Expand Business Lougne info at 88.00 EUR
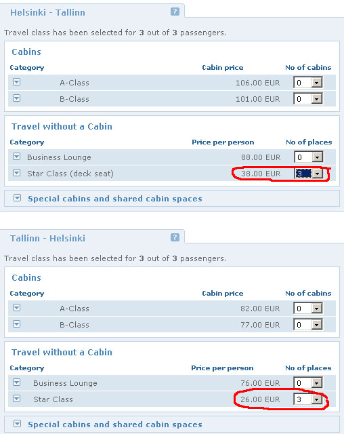 (17, 157)
